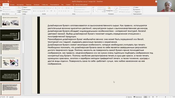
Task: Select the text box shape in gallery
Action: [93, 8]
